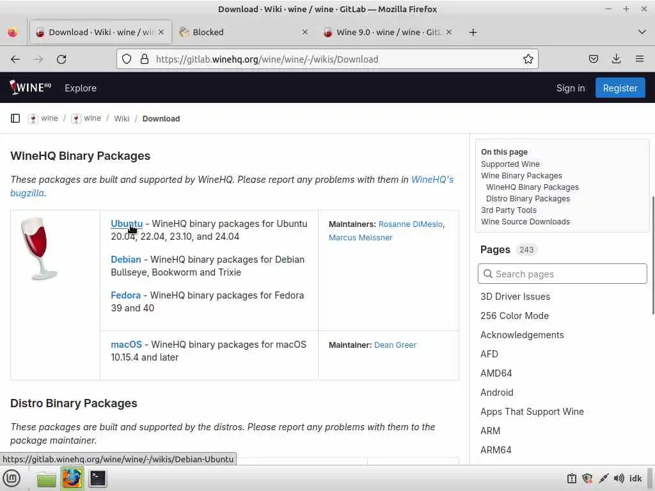Reload the current page

(61, 59)
